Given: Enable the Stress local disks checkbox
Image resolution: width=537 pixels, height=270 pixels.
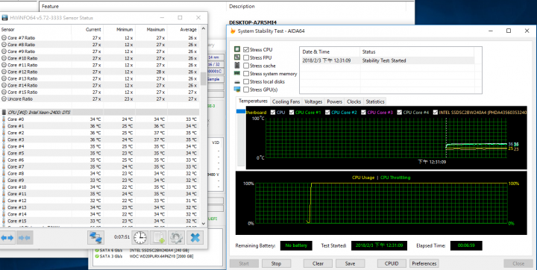Looking at the screenshot, I should 246,81.
